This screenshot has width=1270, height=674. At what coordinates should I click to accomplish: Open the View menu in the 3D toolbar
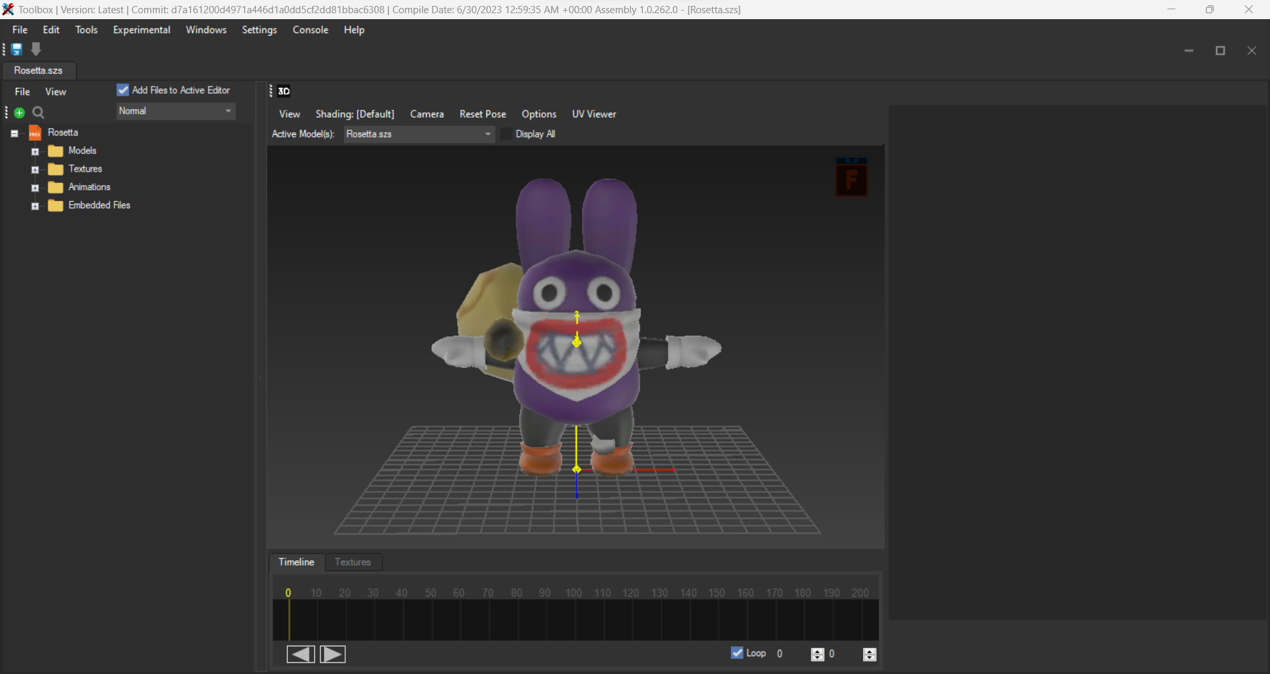click(290, 114)
